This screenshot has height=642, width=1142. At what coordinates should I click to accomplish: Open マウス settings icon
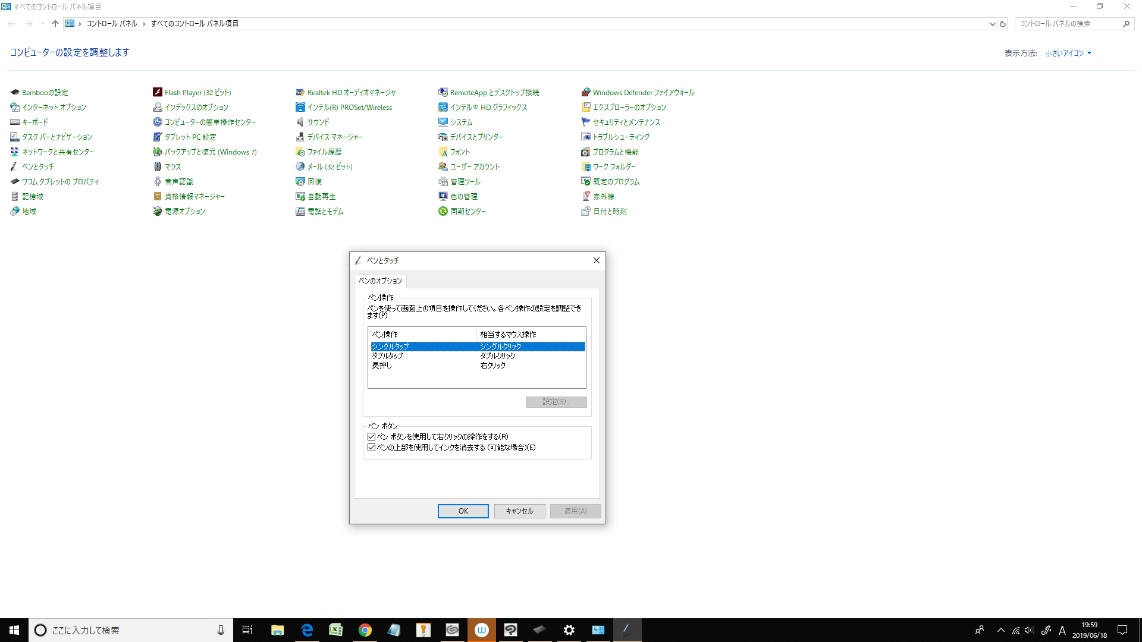point(158,167)
